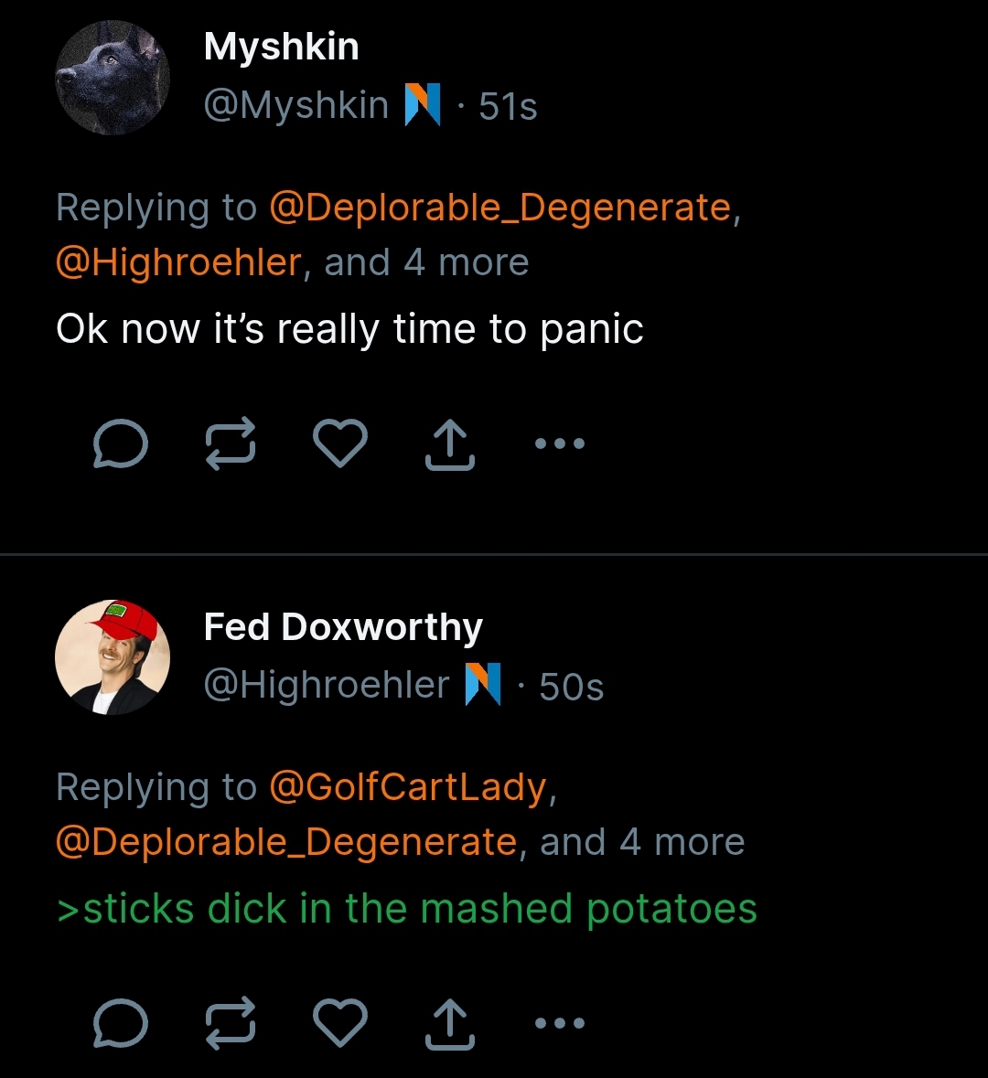Repost Myshkin's panic post
This screenshot has width=988, height=1078.
pyautogui.click(x=231, y=444)
